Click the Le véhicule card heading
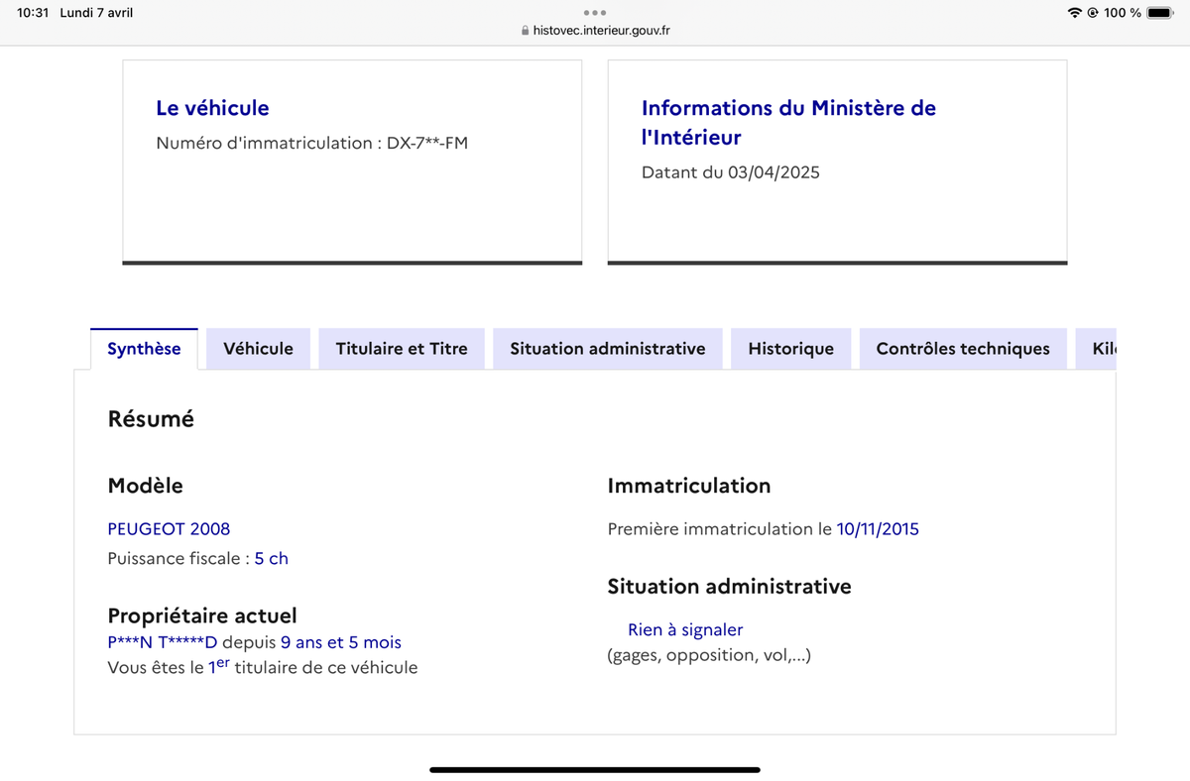Viewport: 1190px width, 781px height. (212, 108)
